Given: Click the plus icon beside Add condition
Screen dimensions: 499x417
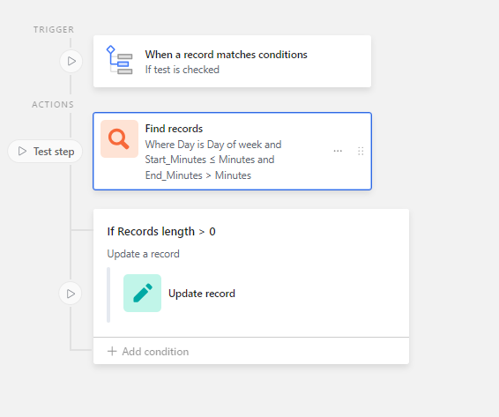Looking at the screenshot, I should click(x=112, y=352).
